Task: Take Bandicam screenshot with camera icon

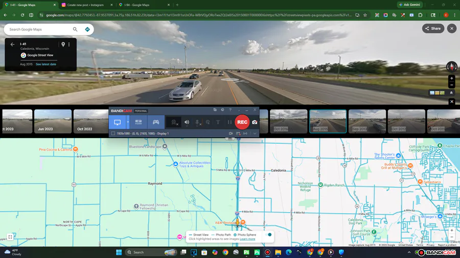Action: tap(255, 122)
